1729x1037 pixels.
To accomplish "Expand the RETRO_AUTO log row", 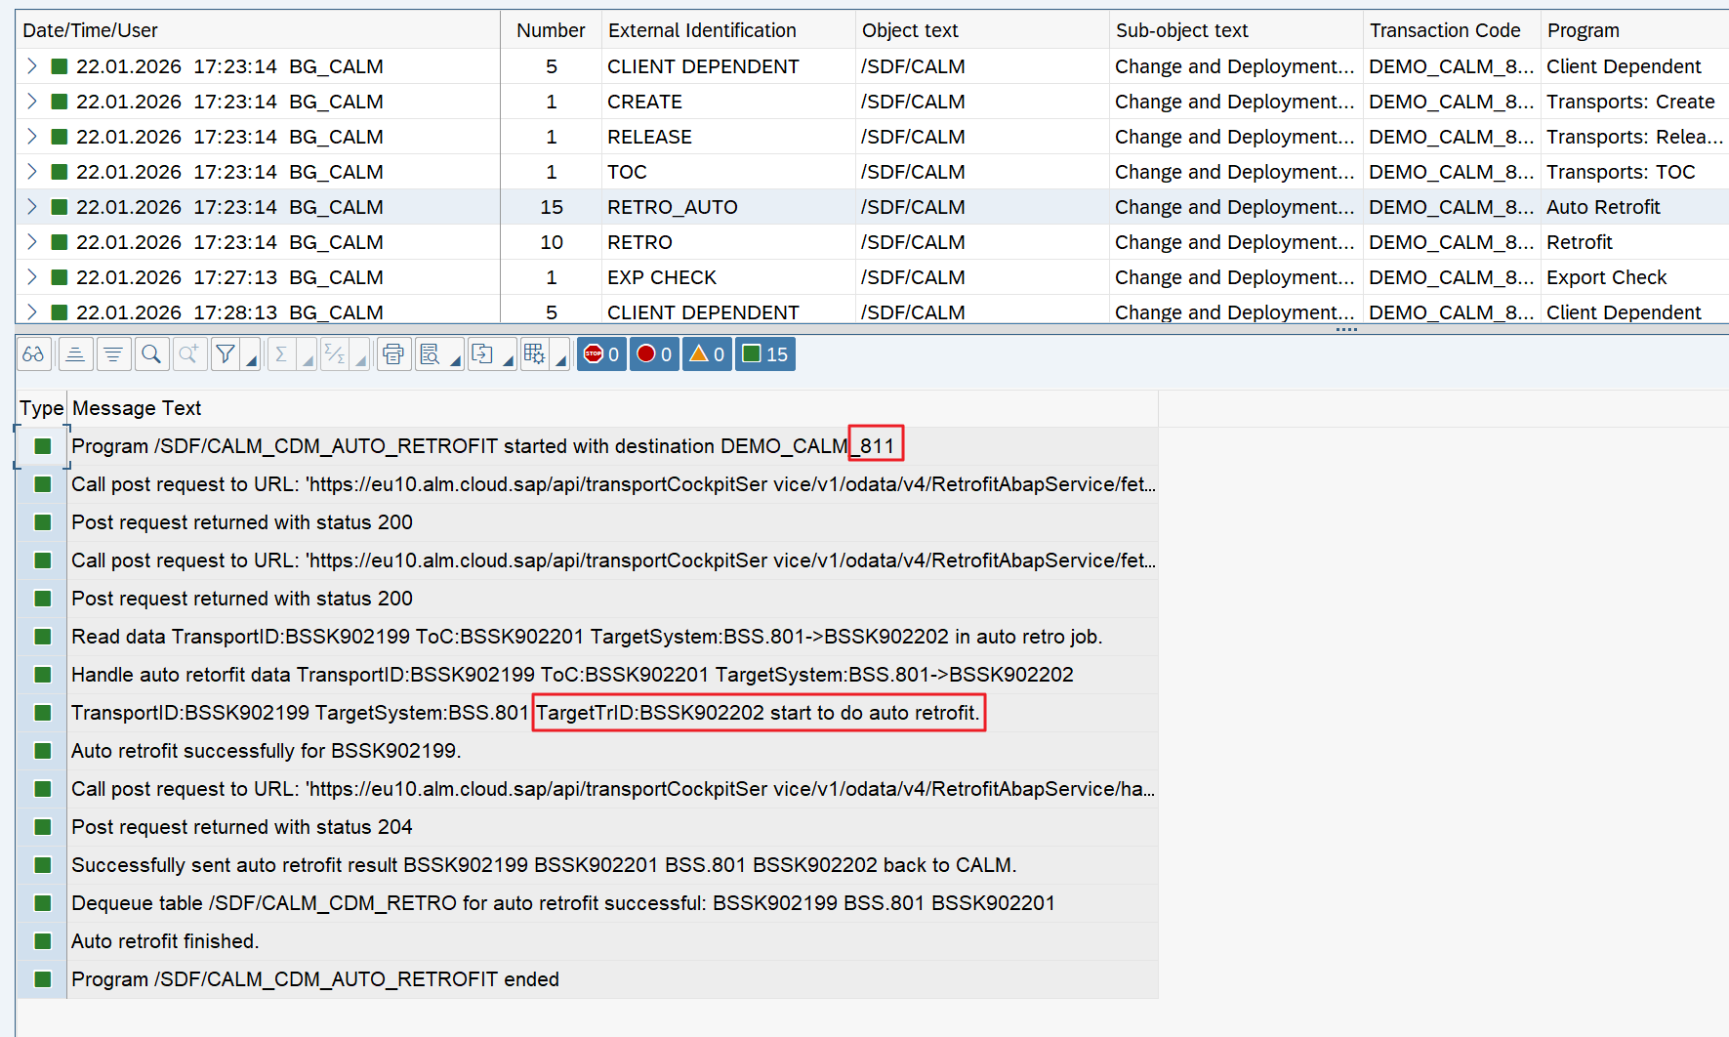I will tap(31, 207).
